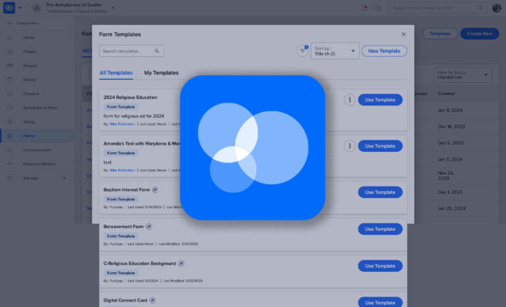Image resolution: width=506 pixels, height=307 pixels.
Task: Close the Form Templates dialog
Action: (403, 34)
